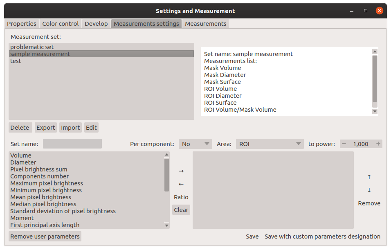Minimize the Settings and Measurement window
Viewport: 391px width, 250px height.
[x=352, y=11]
